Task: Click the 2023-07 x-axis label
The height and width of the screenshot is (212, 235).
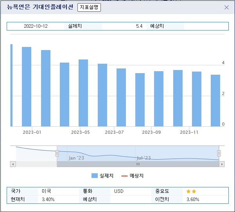Action: (x=114, y=132)
